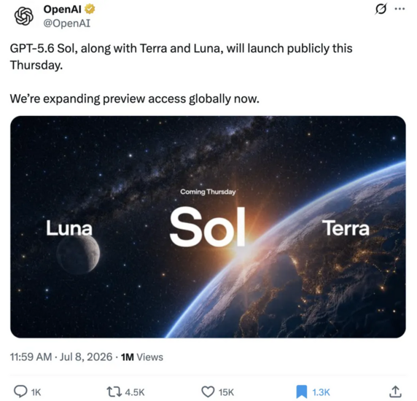Click the @OpenAI handle
Screen dimensions: 417x401
[x=67, y=23]
